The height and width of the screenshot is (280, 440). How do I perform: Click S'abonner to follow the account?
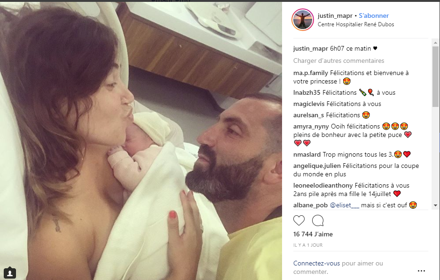pos(374,15)
